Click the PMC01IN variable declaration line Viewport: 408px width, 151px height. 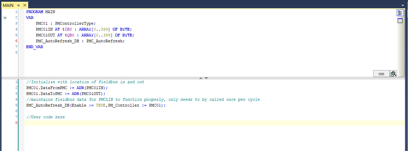click(x=84, y=29)
